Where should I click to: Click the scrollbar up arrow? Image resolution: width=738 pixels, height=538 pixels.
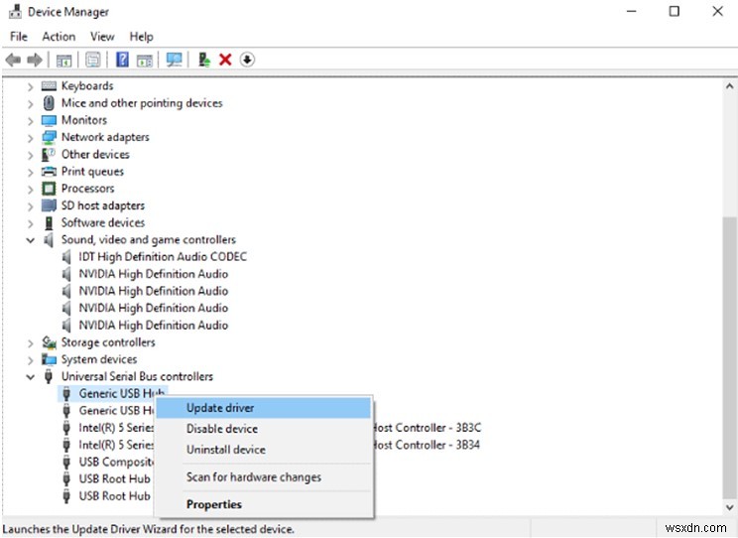pyautogui.click(x=729, y=86)
